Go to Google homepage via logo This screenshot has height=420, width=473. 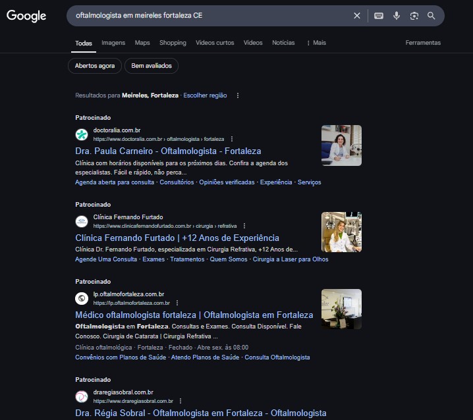[x=26, y=16]
